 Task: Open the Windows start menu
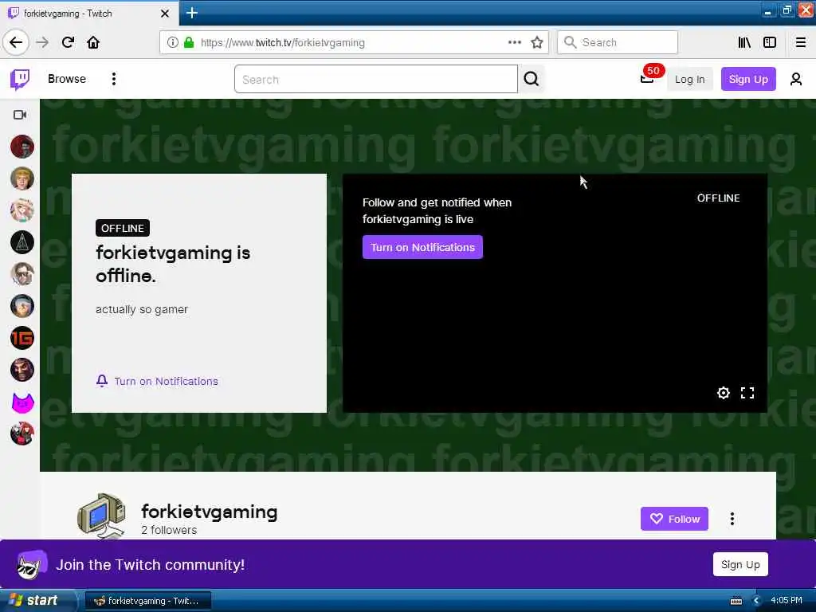(x=37, y=601)
